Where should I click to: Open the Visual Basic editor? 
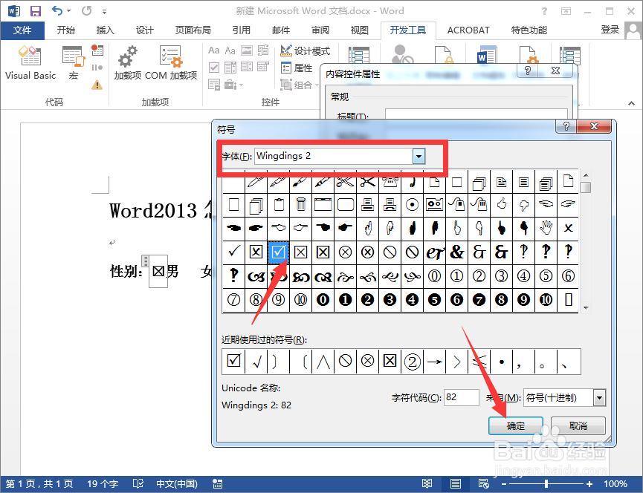pos(30,62)
